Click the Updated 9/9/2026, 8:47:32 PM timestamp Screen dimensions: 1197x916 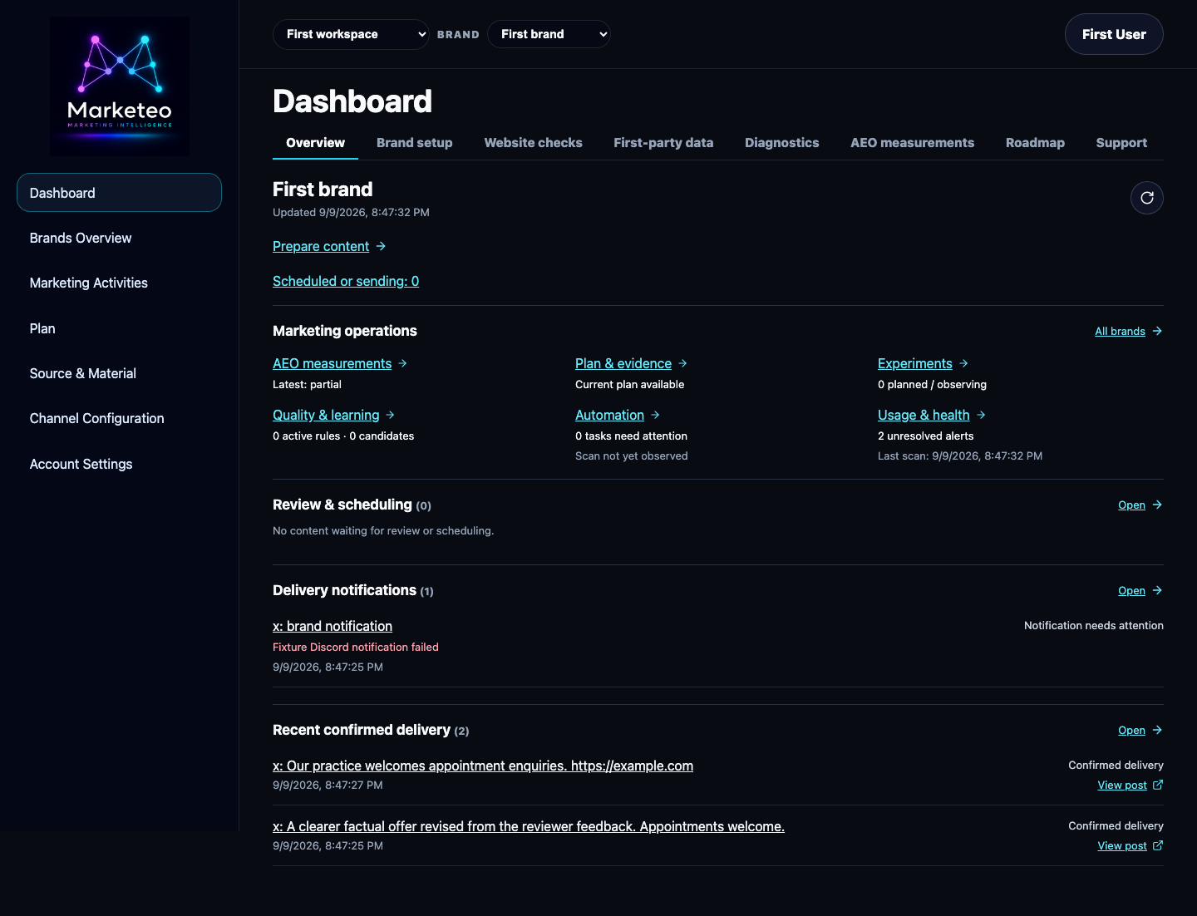tap(351, 212)
